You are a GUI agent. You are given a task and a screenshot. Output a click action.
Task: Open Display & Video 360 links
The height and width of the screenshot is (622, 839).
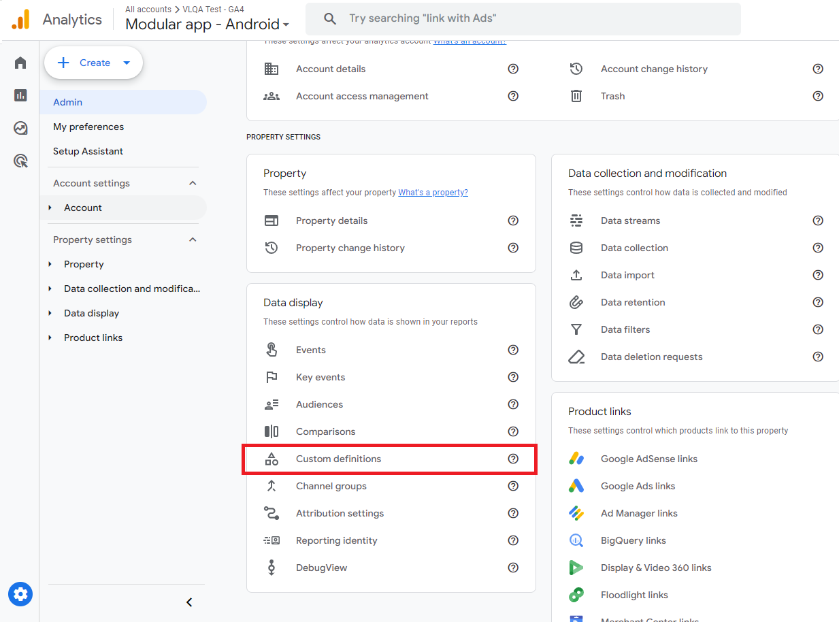656,568
